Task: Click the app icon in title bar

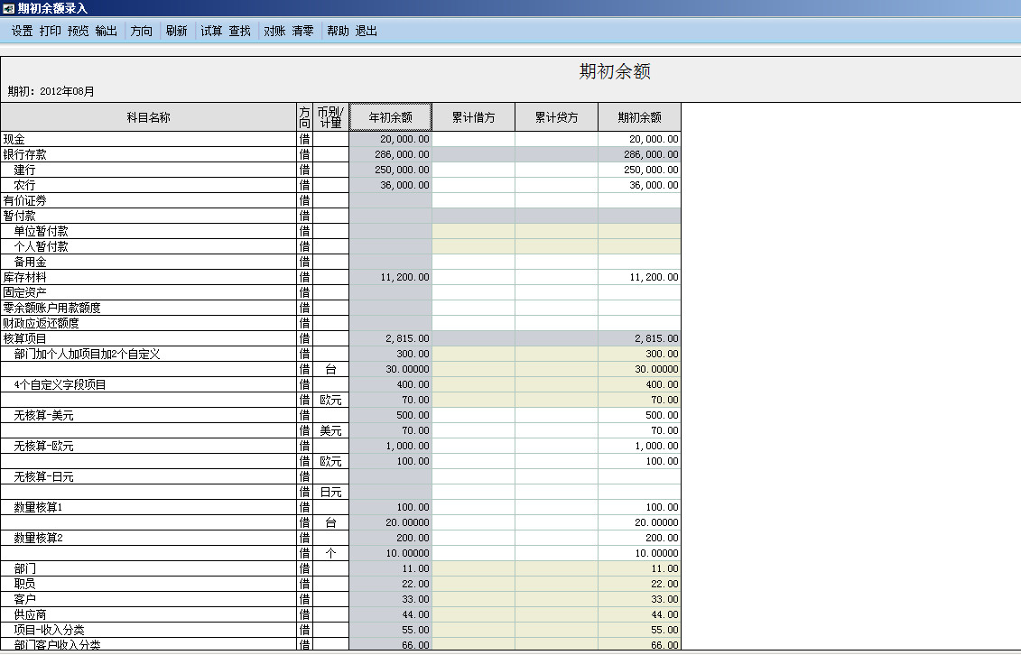Action: click(8, 9)
